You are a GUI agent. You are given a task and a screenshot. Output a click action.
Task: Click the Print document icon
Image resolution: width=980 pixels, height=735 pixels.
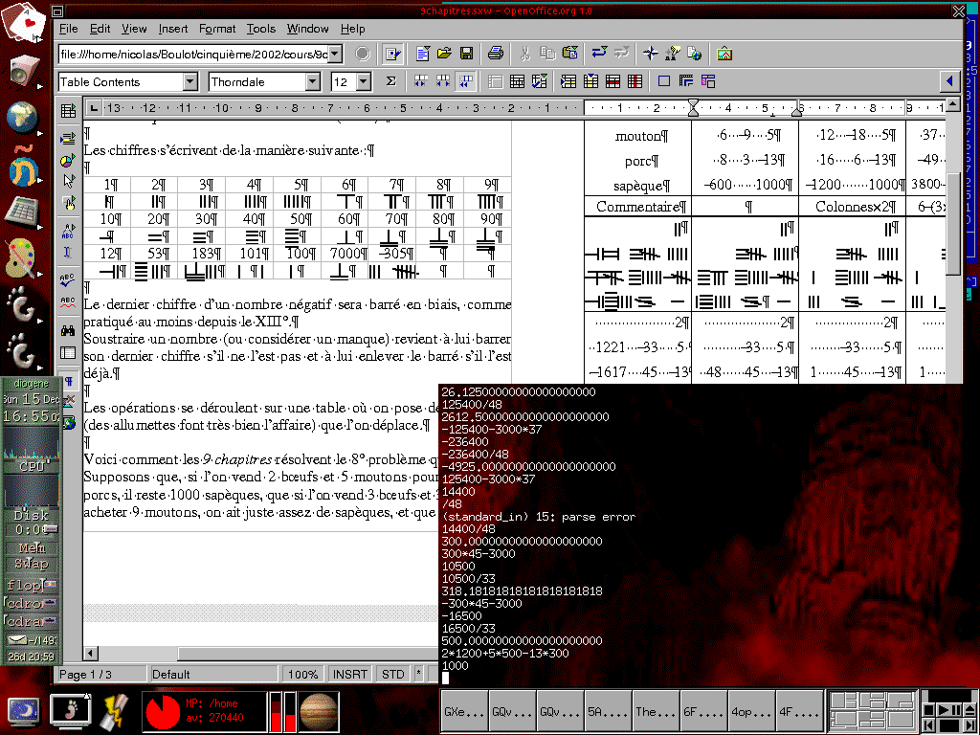pyautogui.click(x=495, y=54)
